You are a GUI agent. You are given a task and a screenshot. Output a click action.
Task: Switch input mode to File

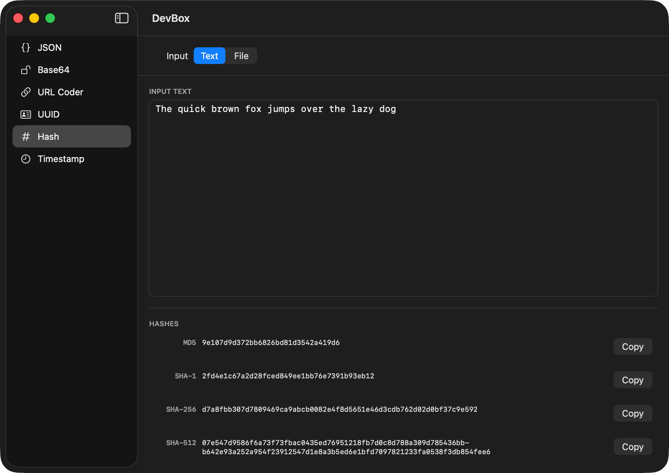pos(241,56)
